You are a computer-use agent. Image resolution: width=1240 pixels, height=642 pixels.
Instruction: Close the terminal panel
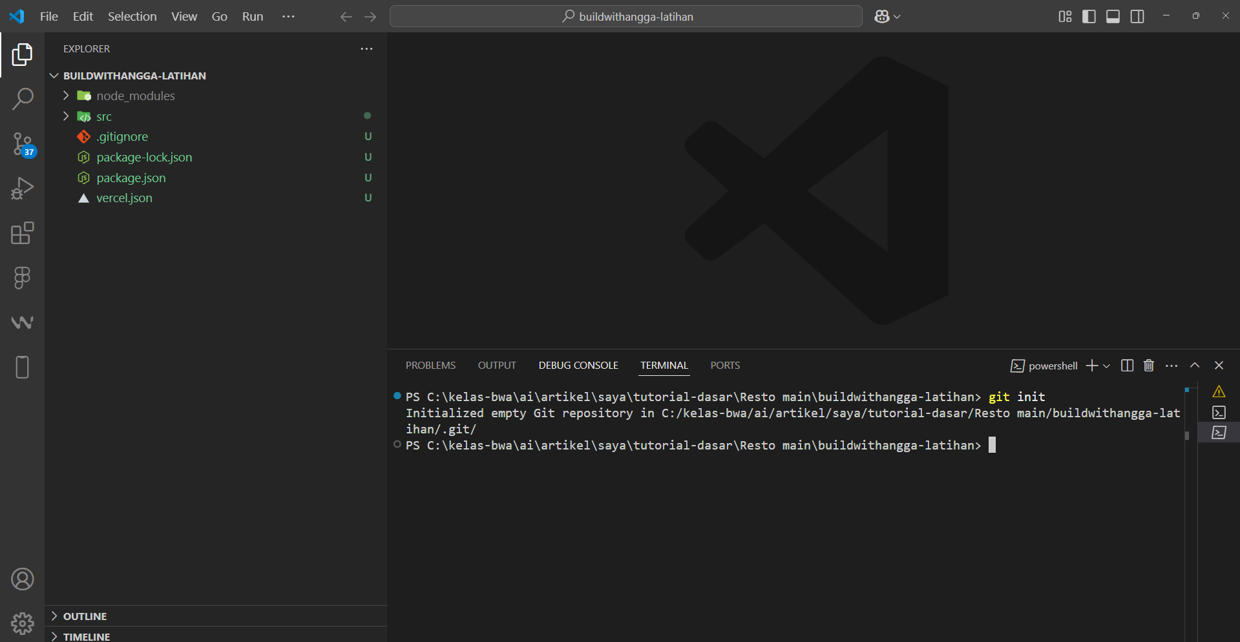tap(1219, 366)
